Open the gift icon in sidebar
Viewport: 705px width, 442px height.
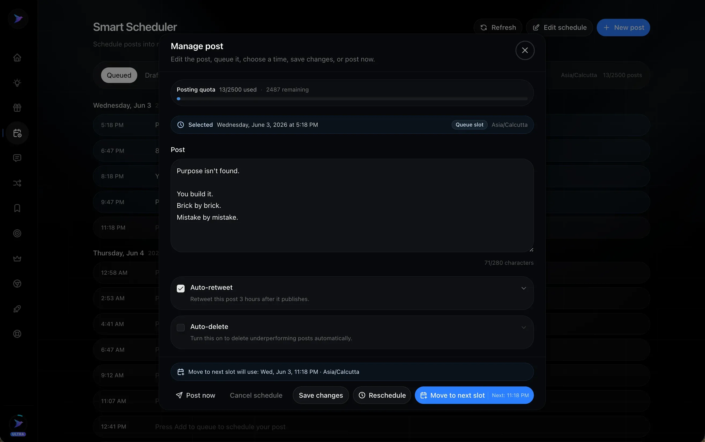pyautogui.click(x=17, y=108)
